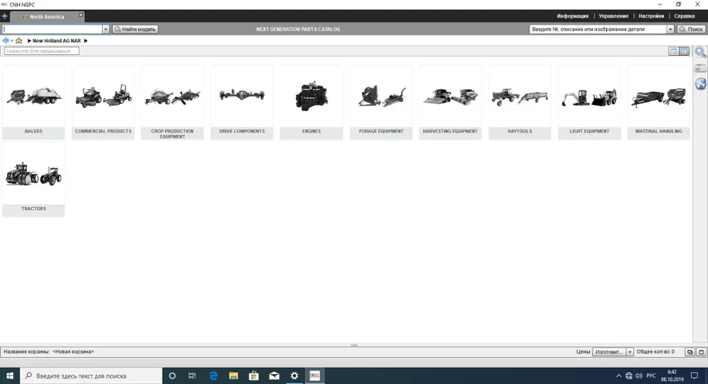Click the magnifier icon in right sidebar
This screenshot has height=384, width=708.
coord(700,52)
